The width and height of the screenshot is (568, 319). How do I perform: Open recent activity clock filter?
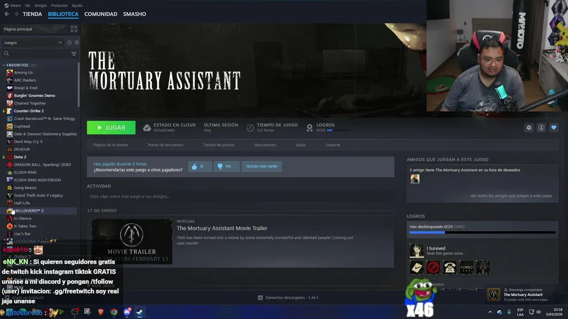click(x=69, y=43)
